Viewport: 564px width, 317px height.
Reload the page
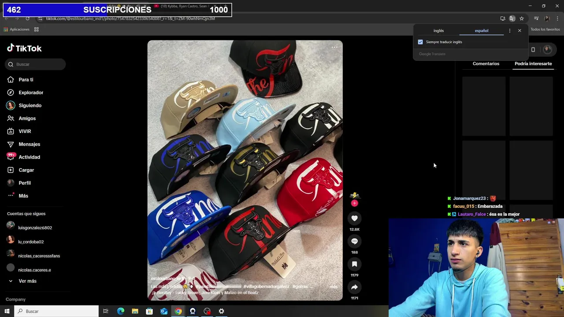27,18
